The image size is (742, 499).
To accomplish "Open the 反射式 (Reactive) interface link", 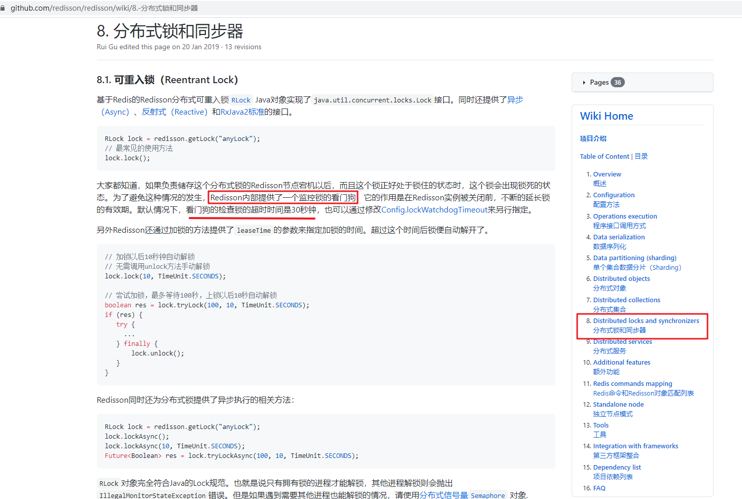I will (x=174, y=112).
